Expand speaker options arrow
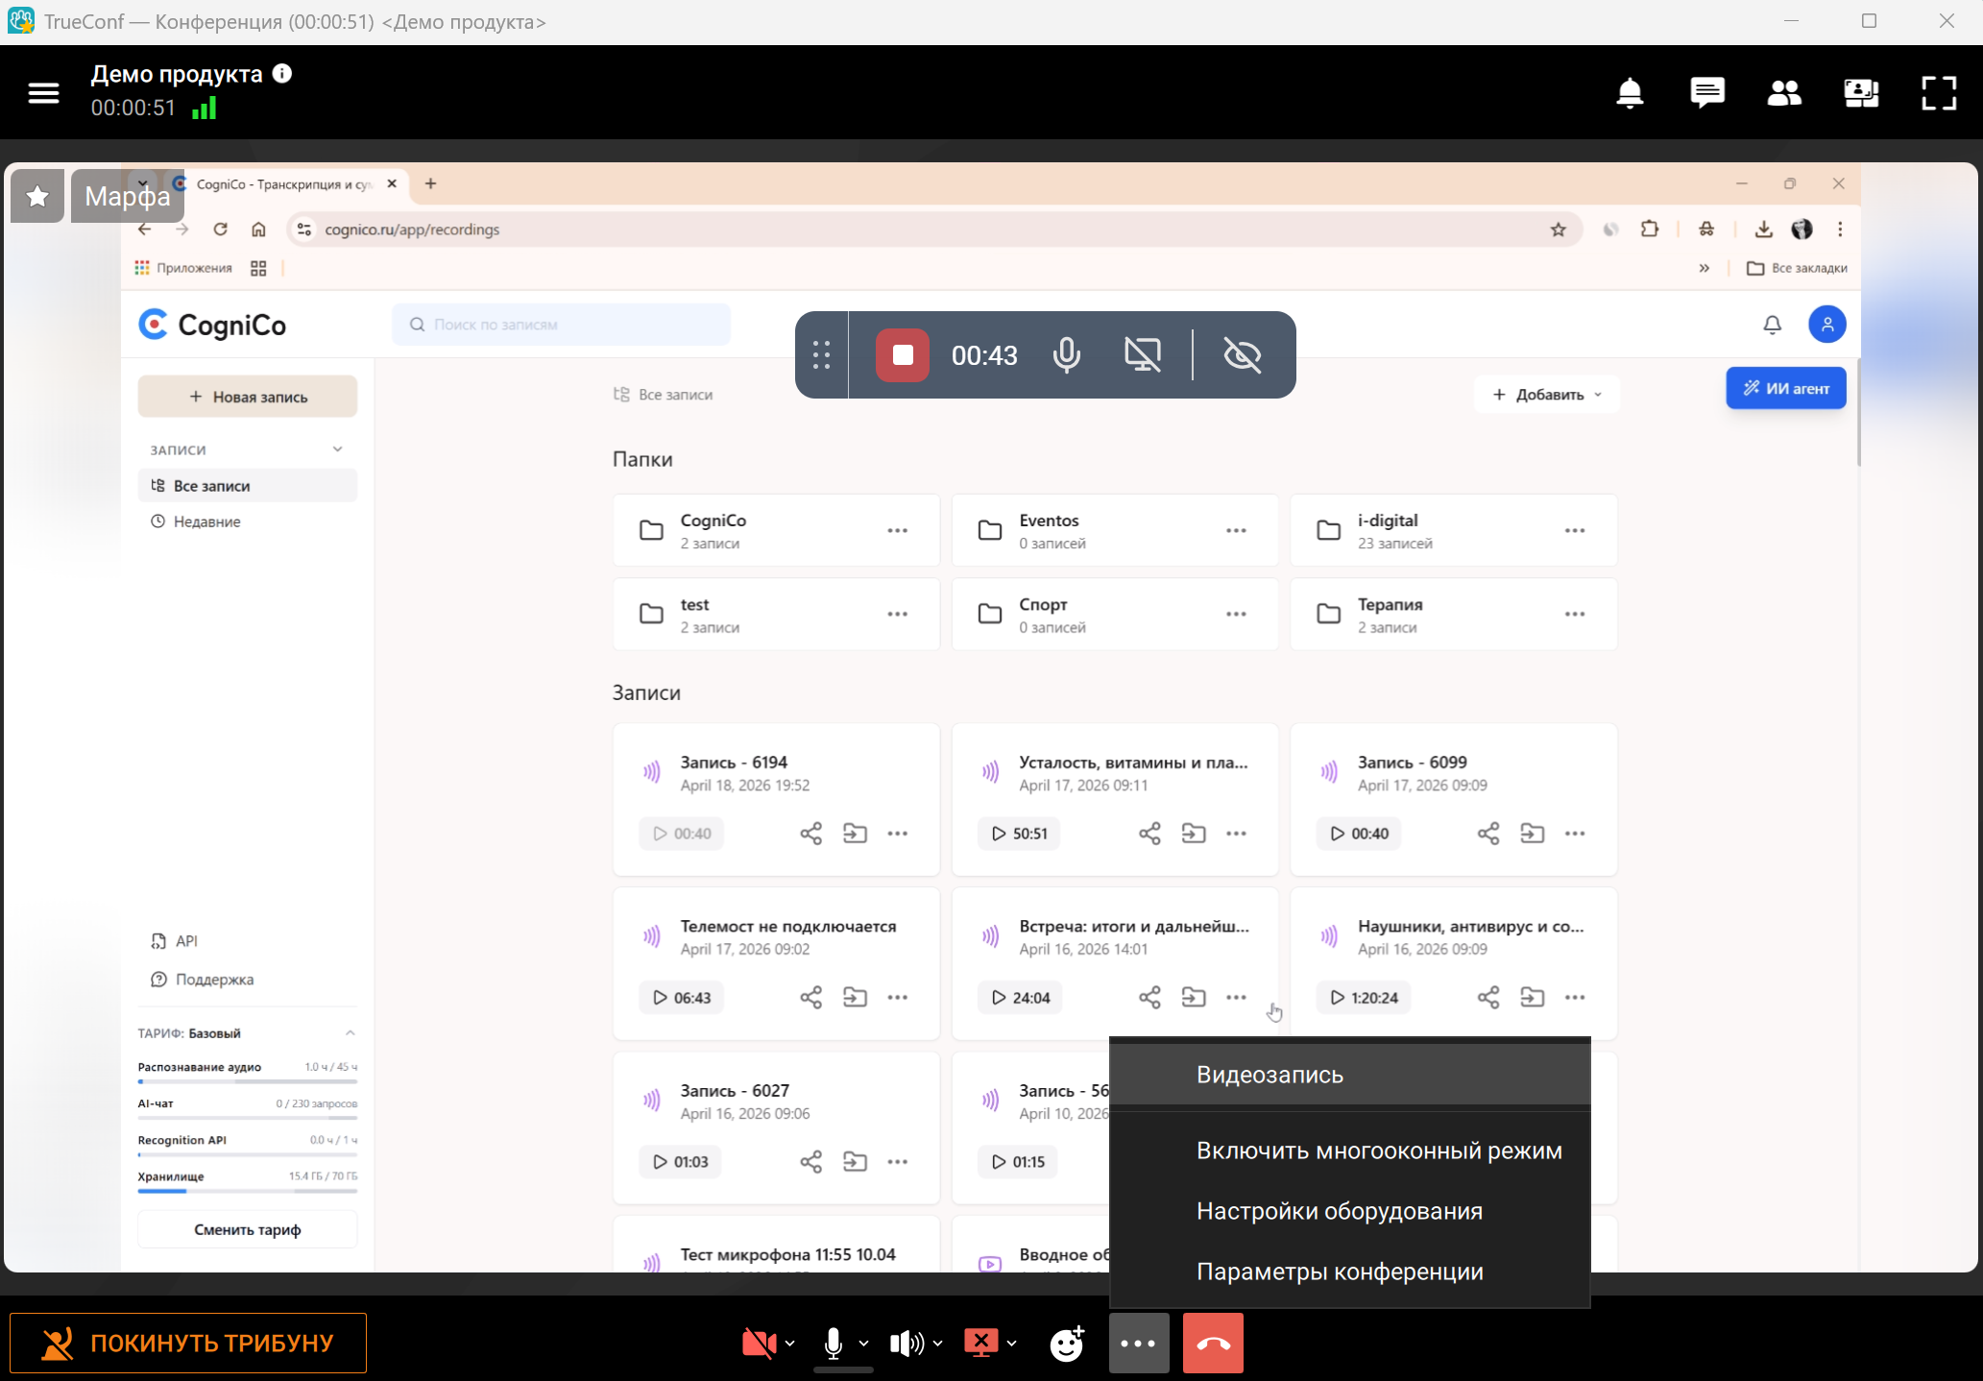The width and height of the screenshot is (1983, 1381). pos(937,1344)
